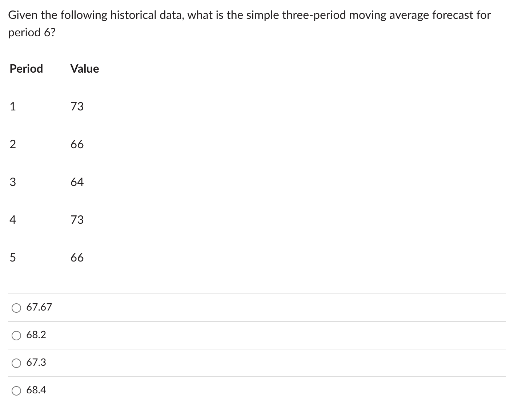This screenshot has height=401, width=506.
Task: Click the question text about moving average
Action: (x=249, y=24)
